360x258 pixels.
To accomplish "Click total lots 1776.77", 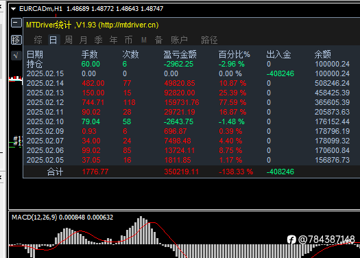I will point(95,172).
